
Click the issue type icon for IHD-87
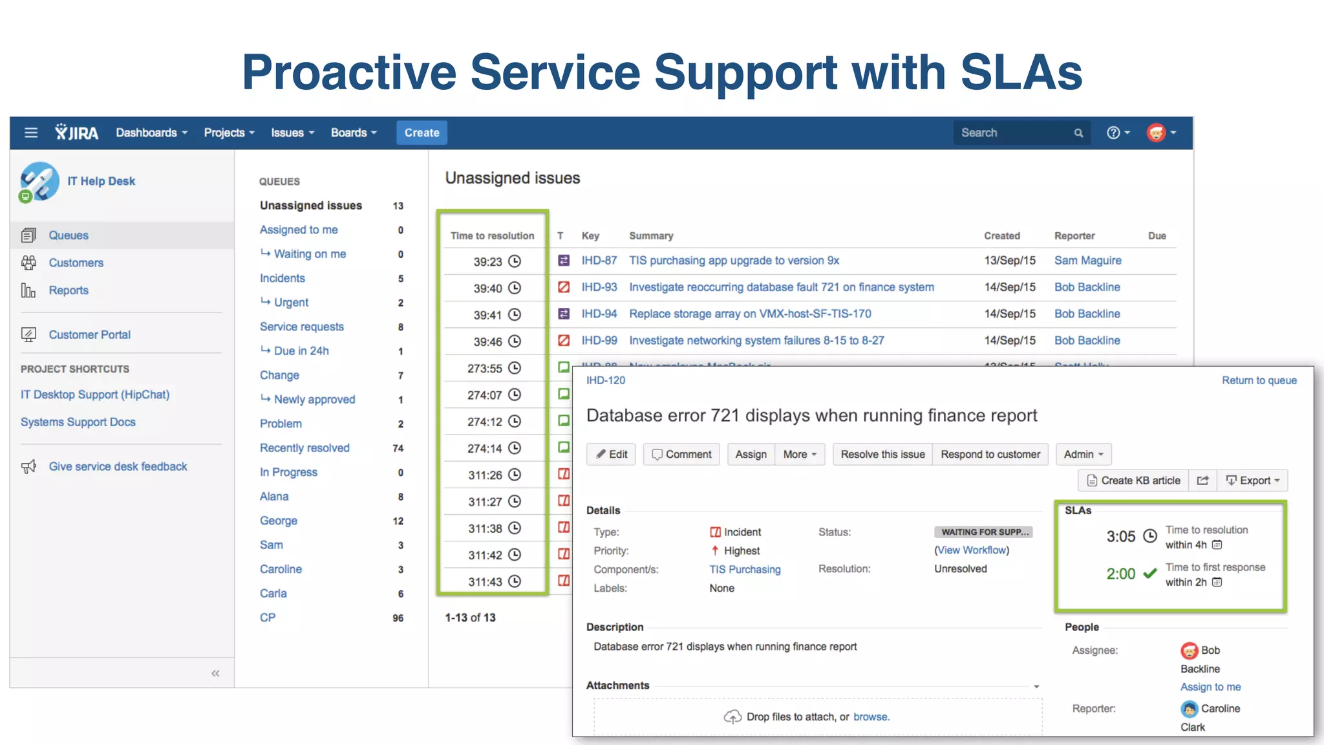(x=564, y=260)
